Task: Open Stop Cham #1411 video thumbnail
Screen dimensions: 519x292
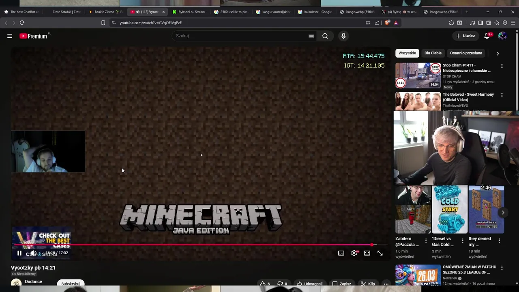Action: point(418,75)
